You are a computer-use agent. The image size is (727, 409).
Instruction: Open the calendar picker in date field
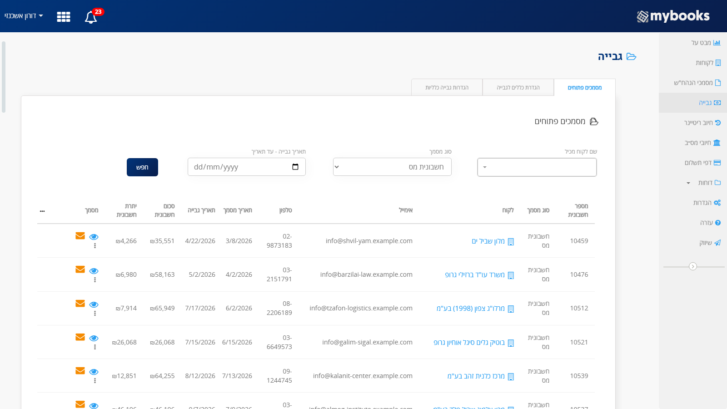[x=295, y=167]
